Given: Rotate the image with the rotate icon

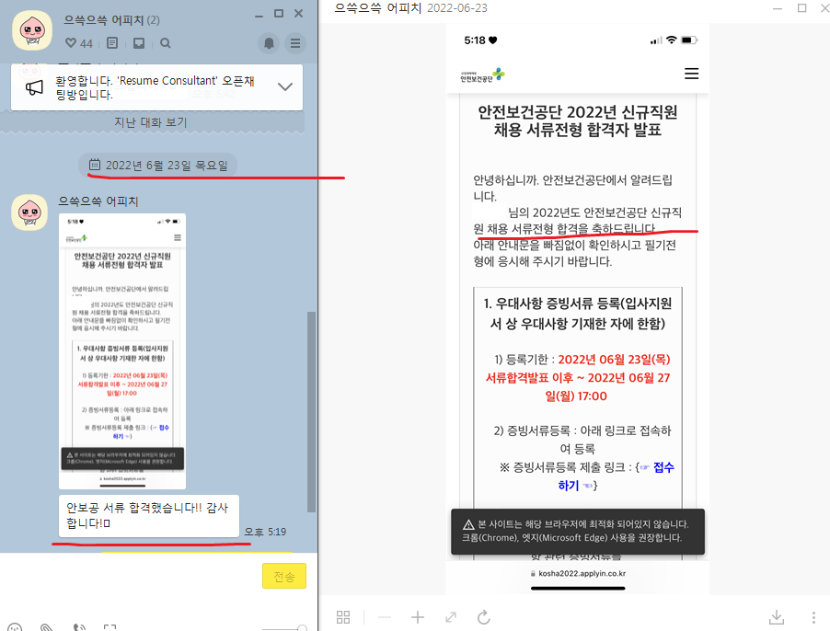Looking at the screenshot, I should click(x=484, y=617).
